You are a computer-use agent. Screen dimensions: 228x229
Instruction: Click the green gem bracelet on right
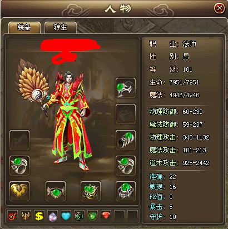[126, 140]
